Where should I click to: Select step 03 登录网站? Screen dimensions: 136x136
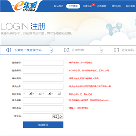(x=124, y=50)
